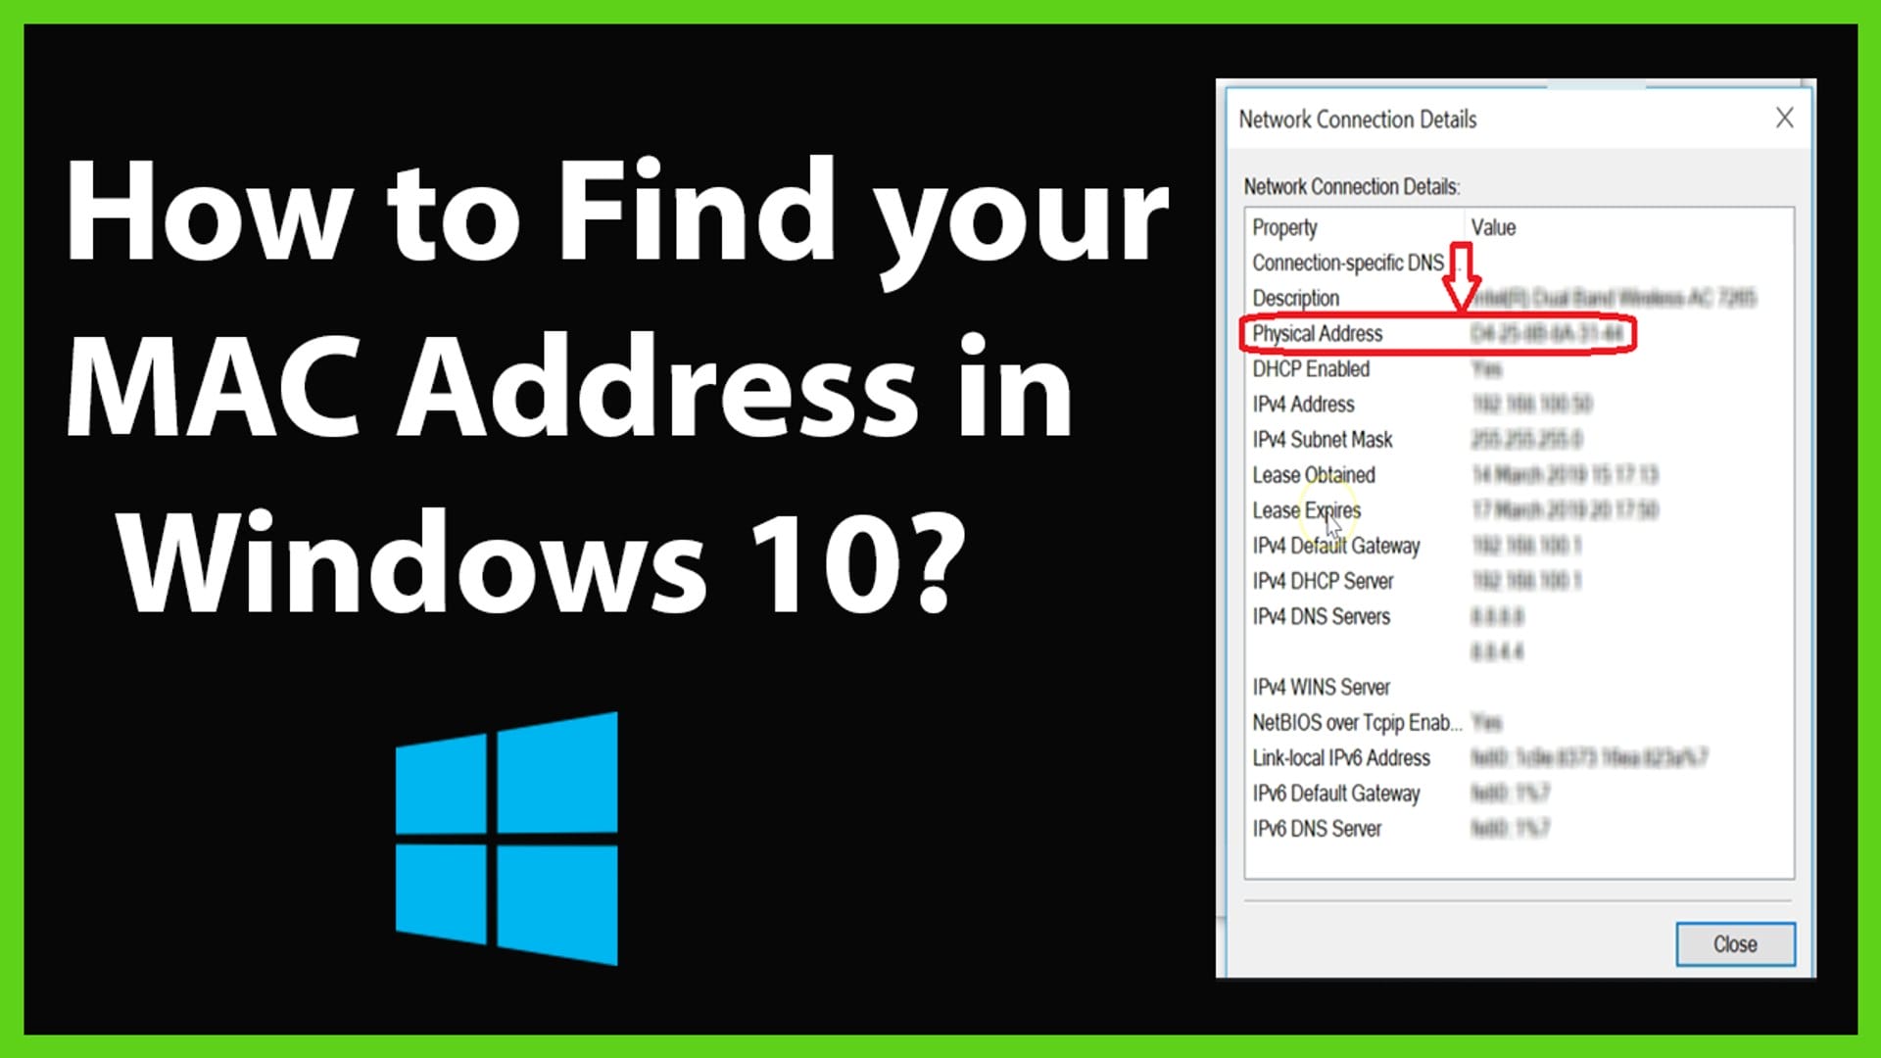This screenshot has height=1058, width=1881.
Task: Click the close X button on dialog
Action: click(1783, 118)
